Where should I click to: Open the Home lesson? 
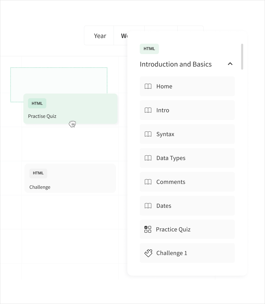click(x=187, y=86)
